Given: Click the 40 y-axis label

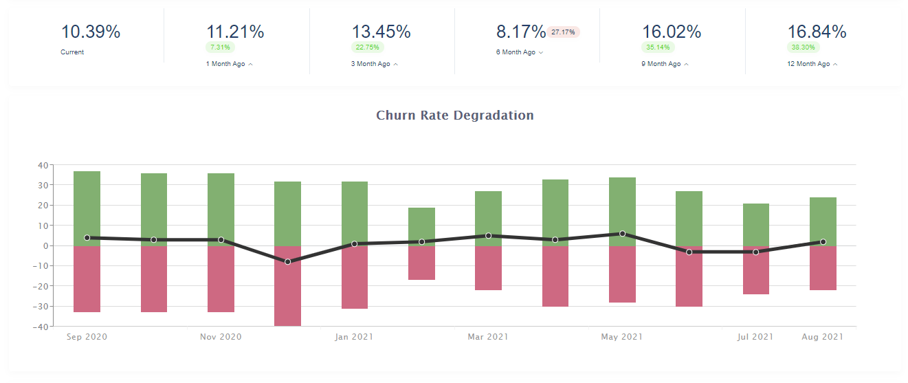Looking at the screenshot, I should pos(43,165).
